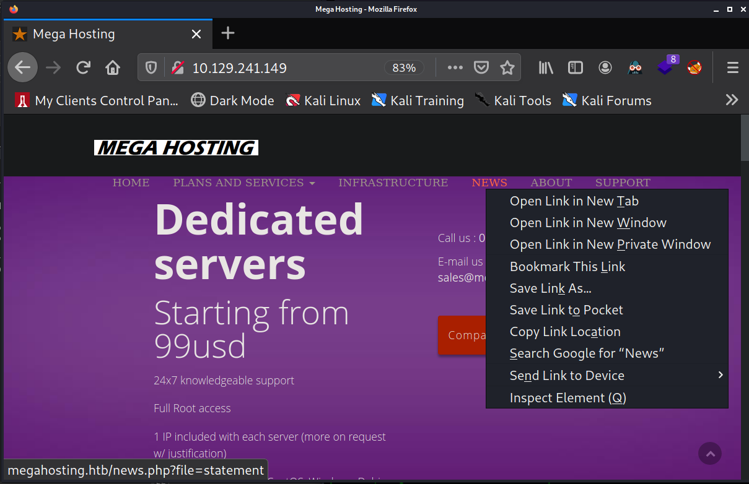Open the NEWS nav link

click(x=489, y=183)
